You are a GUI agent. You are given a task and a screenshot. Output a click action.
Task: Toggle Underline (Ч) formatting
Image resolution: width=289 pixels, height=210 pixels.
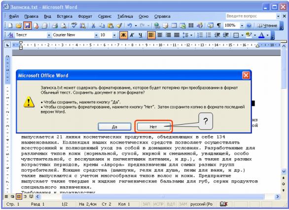pyautogui.click(x=141, y=35)
